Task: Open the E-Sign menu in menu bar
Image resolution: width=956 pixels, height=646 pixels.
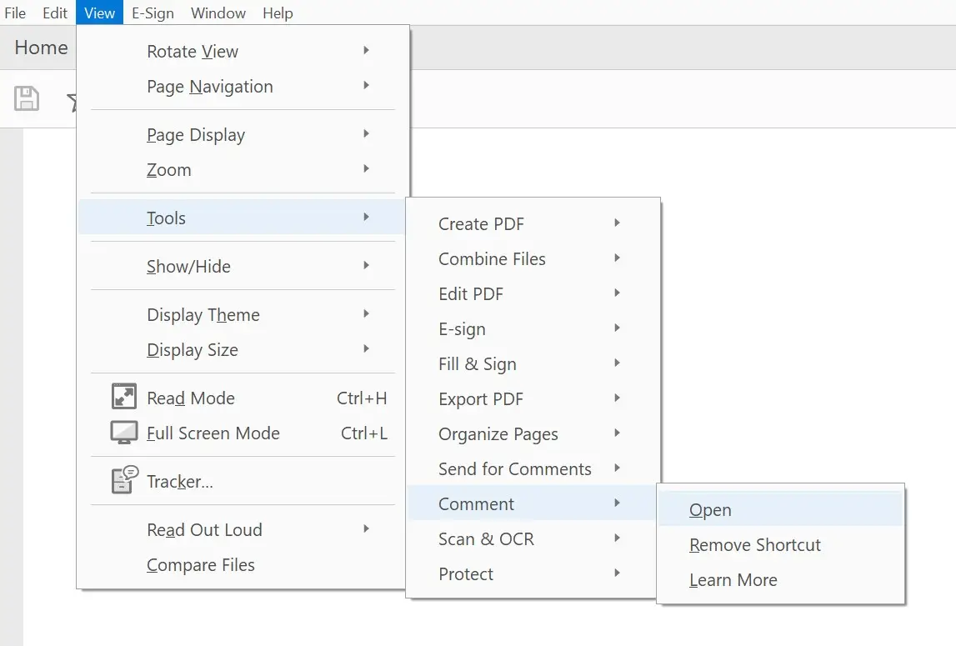Action: [153, 13]
